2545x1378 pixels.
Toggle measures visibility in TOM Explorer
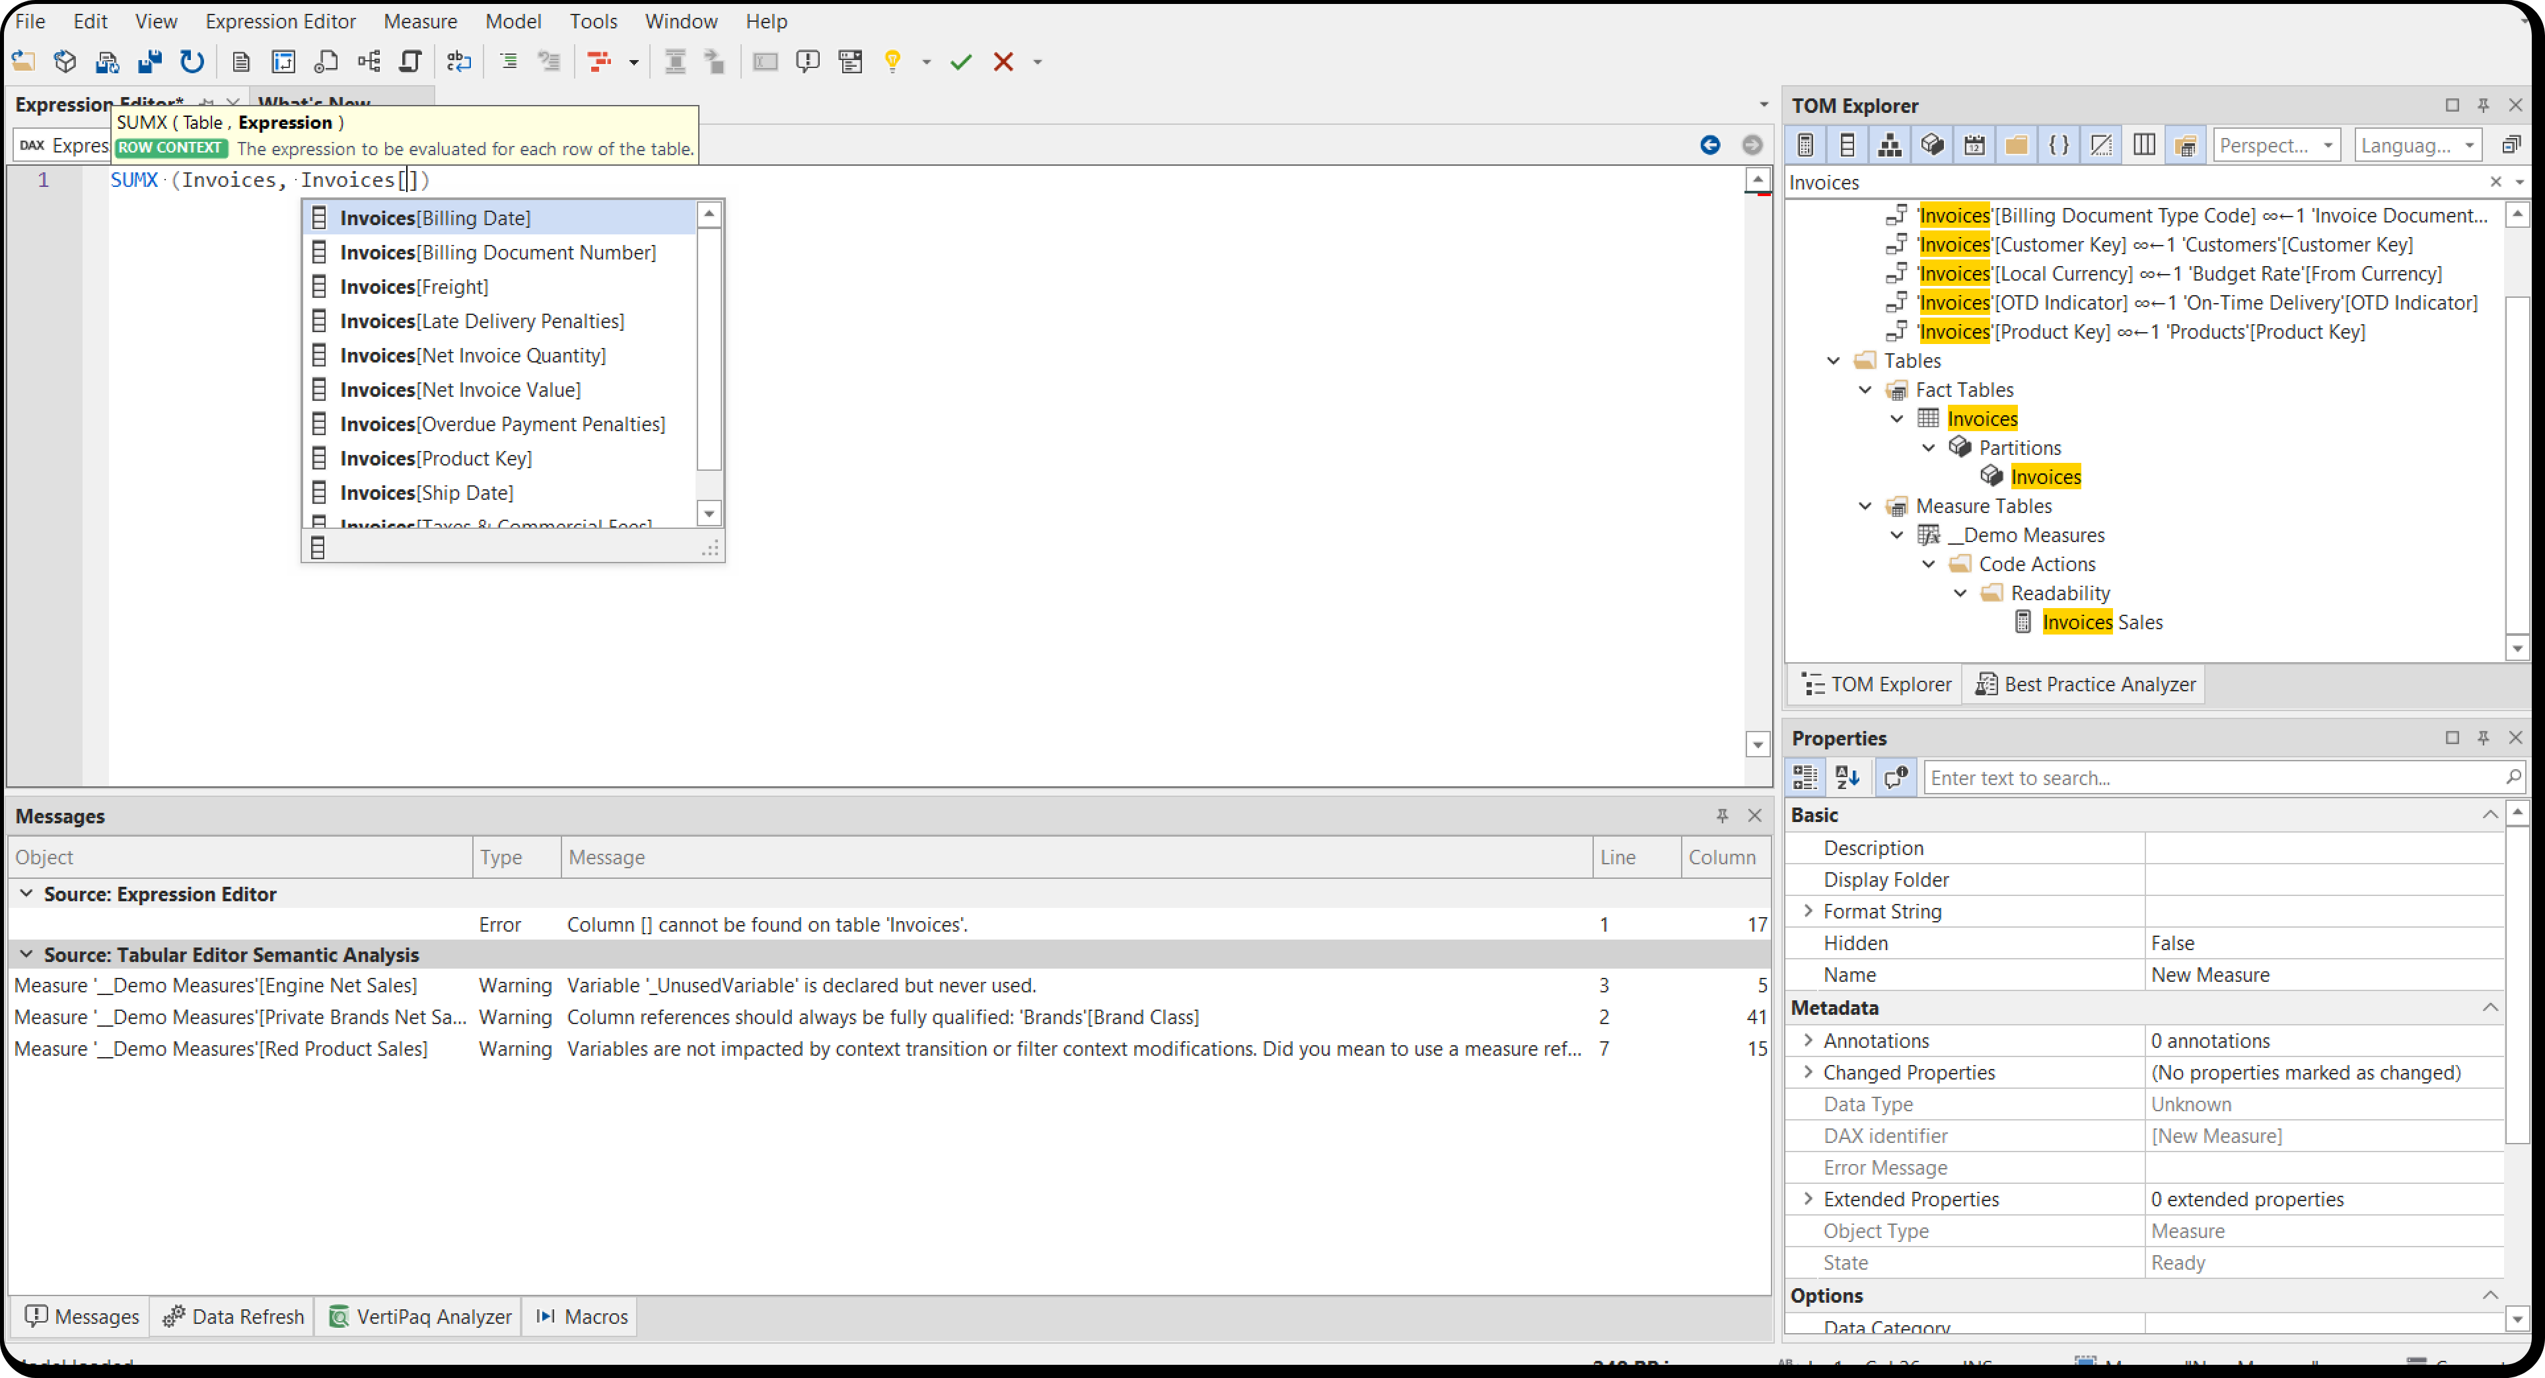tap(1805, 145)
